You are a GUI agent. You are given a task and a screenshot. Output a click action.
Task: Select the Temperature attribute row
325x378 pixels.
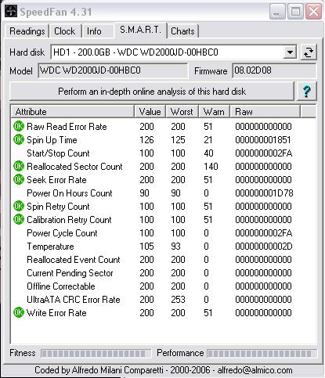(163, 247)
